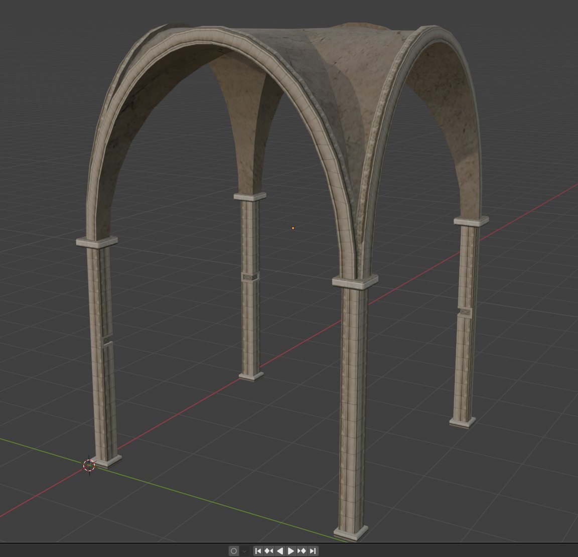Click the front-left pillar capital block
Screen dimensions: 578x557
97,241
